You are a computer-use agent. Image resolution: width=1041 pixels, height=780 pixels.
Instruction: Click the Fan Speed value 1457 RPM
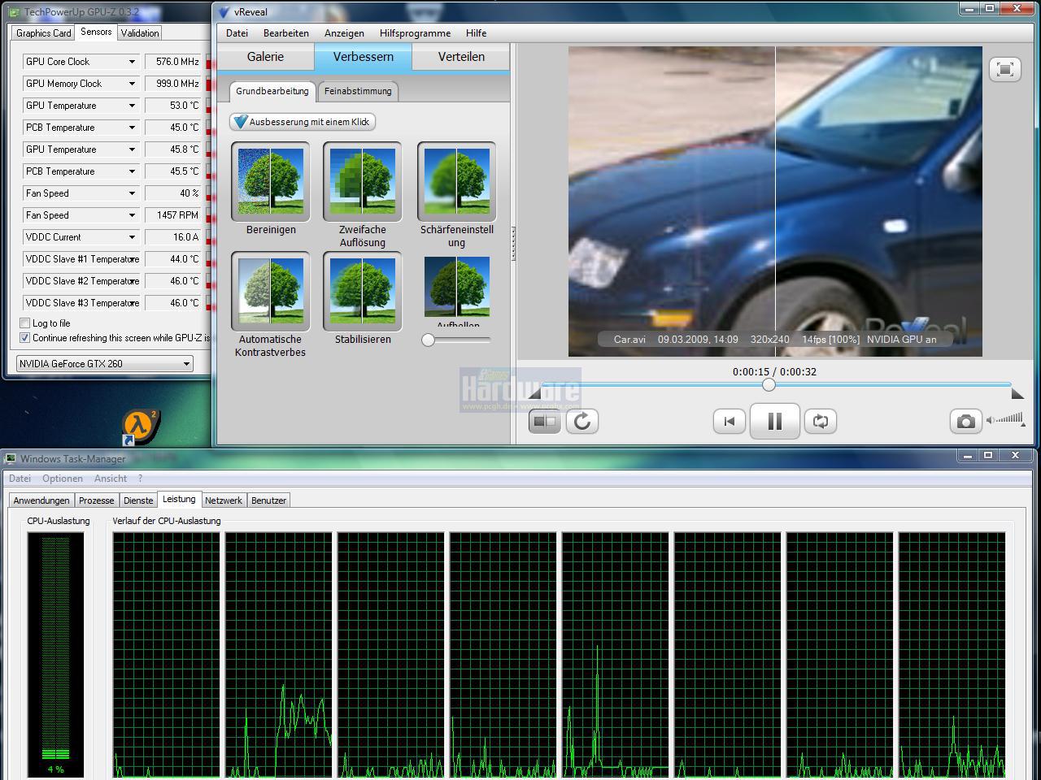point(175,215)
